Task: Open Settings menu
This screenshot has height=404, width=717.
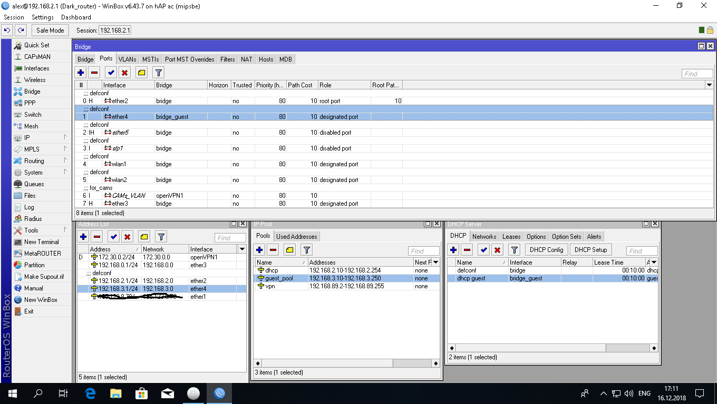Action: [x=43, y=17]
